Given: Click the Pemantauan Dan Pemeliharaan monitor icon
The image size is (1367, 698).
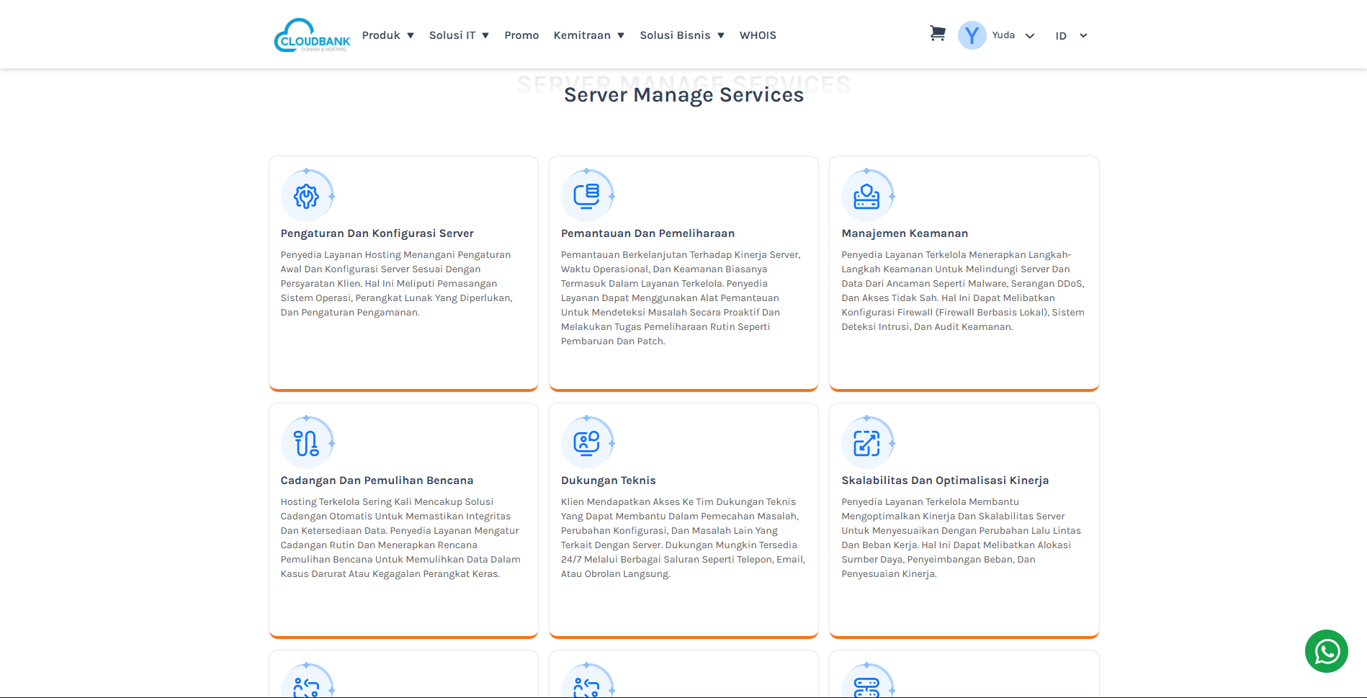Looking at the screenshot, I should tap(586, 196).
